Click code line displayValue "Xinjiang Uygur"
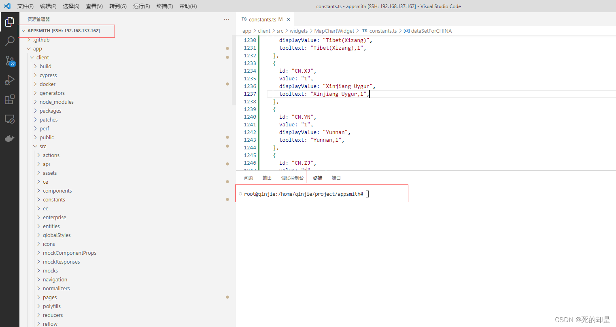Screen dimensions: 616x327 (327, 86)
